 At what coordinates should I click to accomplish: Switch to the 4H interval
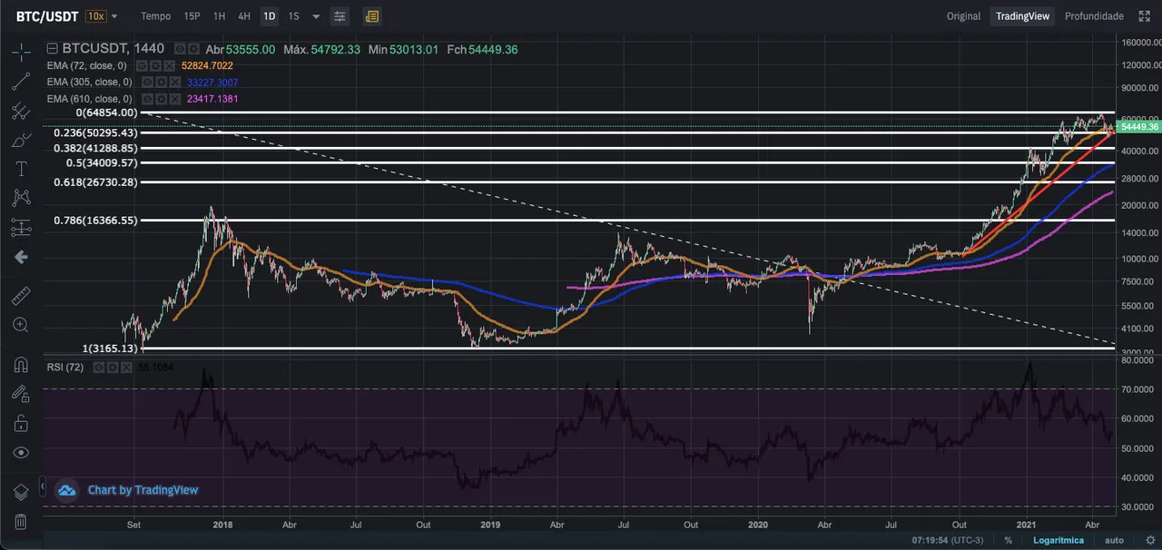coord(244,16)
